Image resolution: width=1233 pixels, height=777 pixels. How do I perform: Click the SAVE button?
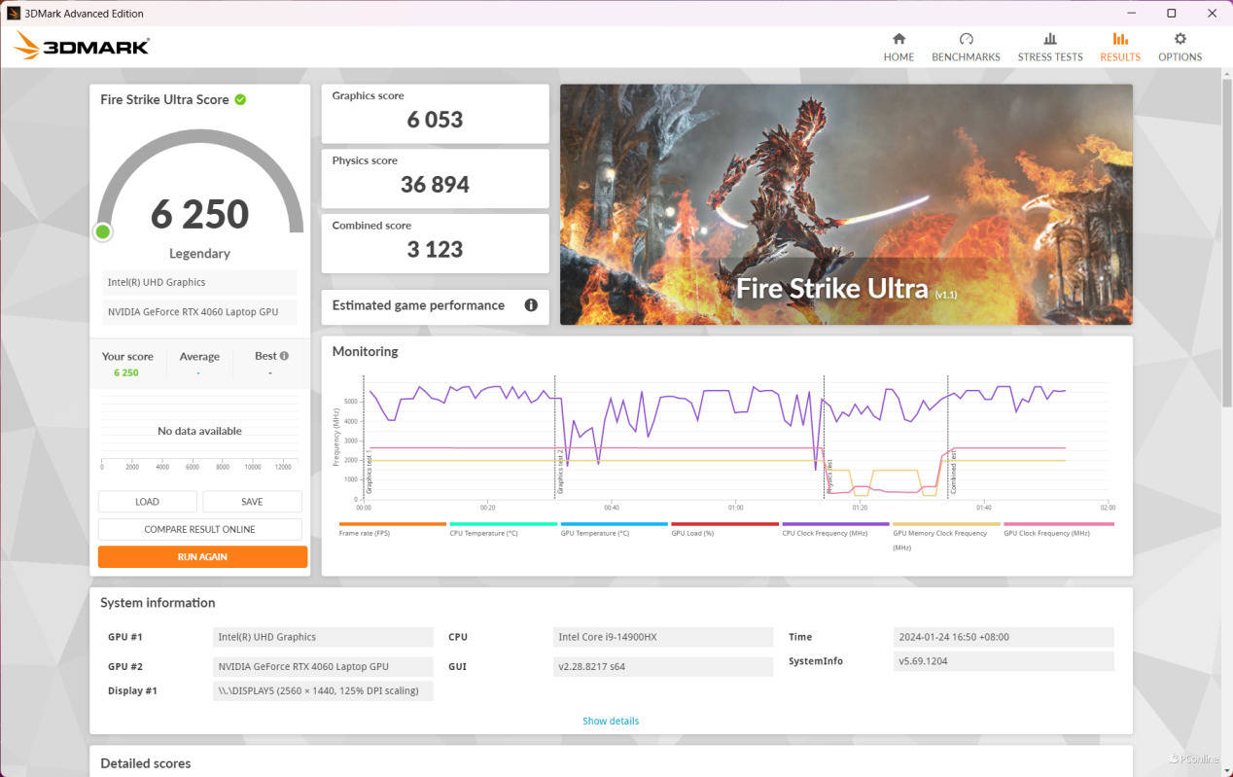(252, 502)
